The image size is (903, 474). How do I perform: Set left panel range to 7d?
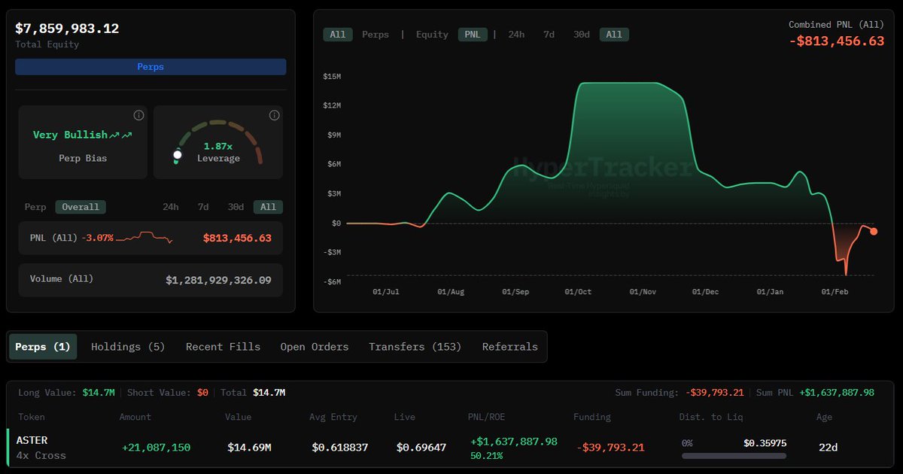pos(203,207)
